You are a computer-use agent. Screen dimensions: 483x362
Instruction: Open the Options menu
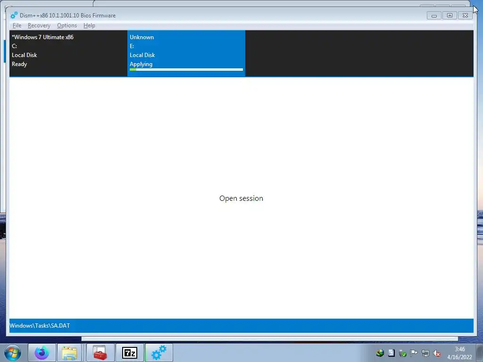[67, 25]
